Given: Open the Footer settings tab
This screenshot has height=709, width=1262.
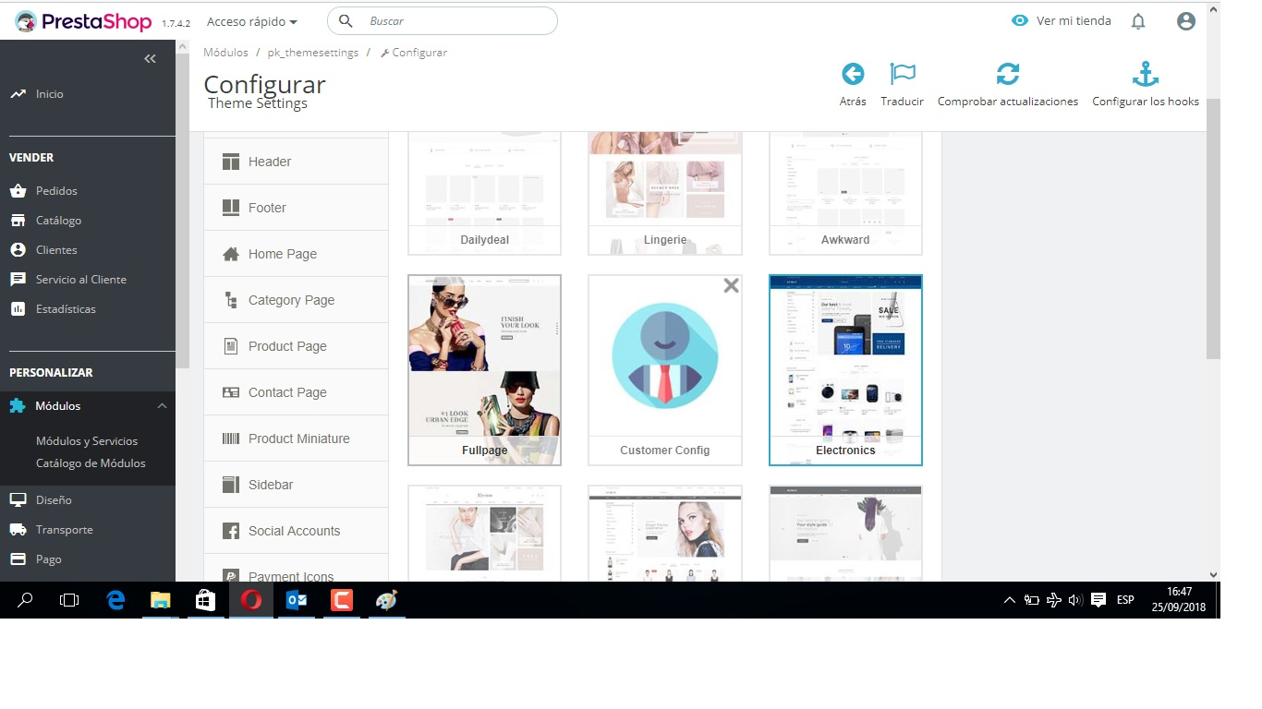Looking at the screenshot, I should [x=296, y=208].
